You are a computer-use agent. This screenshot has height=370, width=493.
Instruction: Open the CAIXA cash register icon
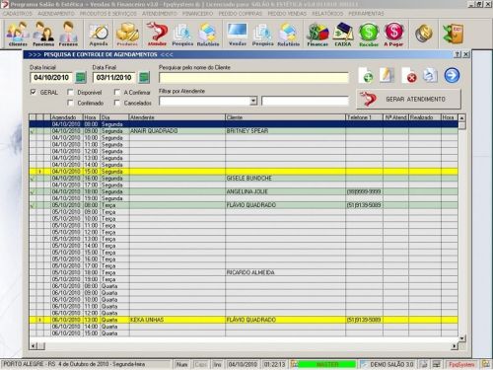343,34
